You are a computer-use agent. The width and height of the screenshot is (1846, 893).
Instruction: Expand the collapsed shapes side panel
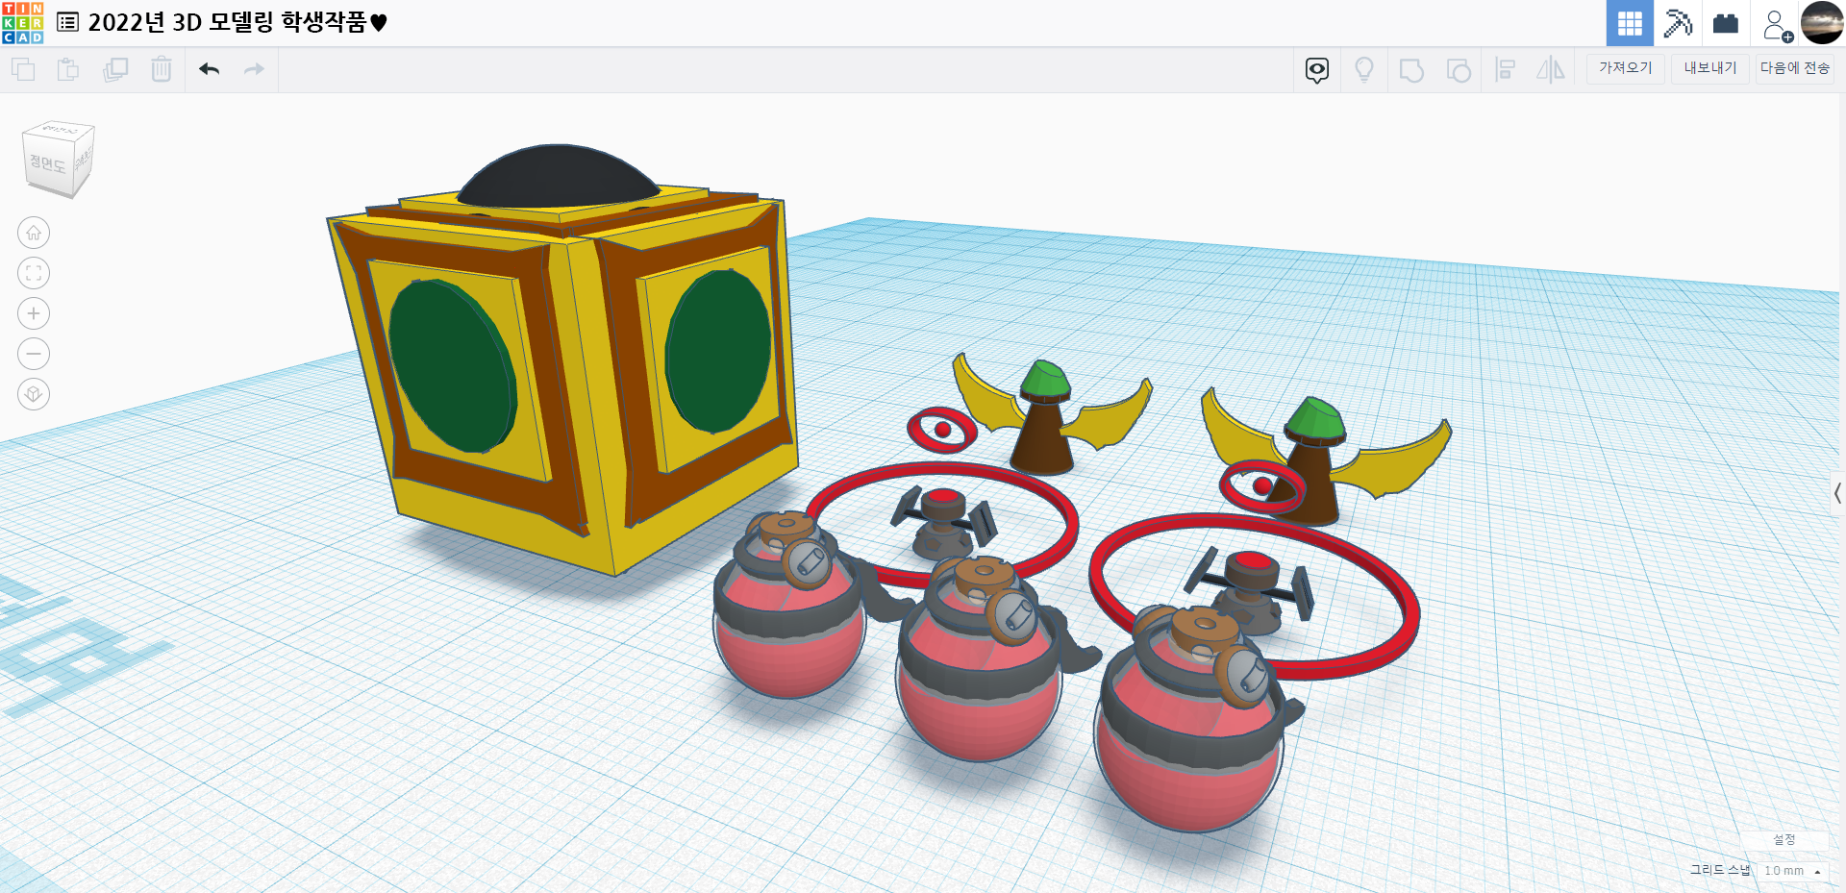pyautogui.click(x=1837, y=493)
